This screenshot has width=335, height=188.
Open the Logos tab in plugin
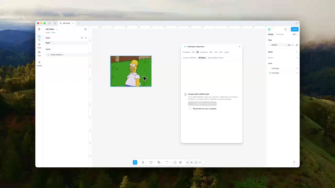226,52
